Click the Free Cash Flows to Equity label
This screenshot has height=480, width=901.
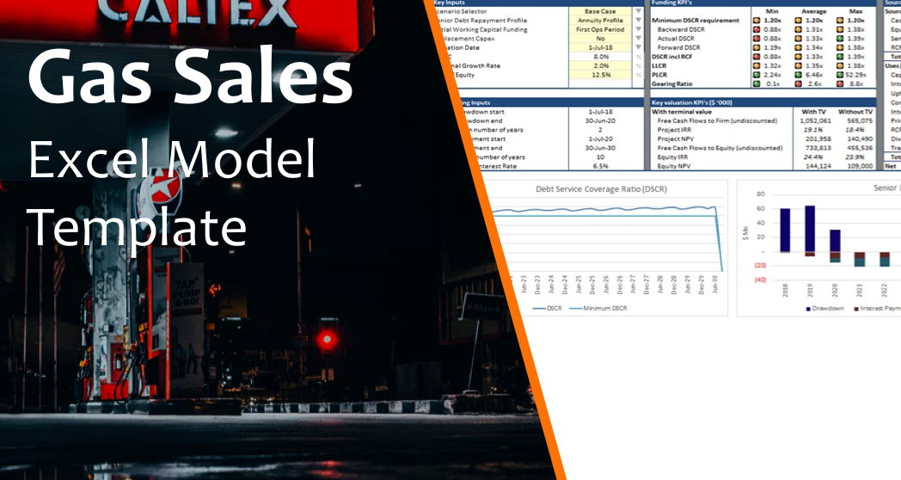pyautogui.click(x=720, y=148)
